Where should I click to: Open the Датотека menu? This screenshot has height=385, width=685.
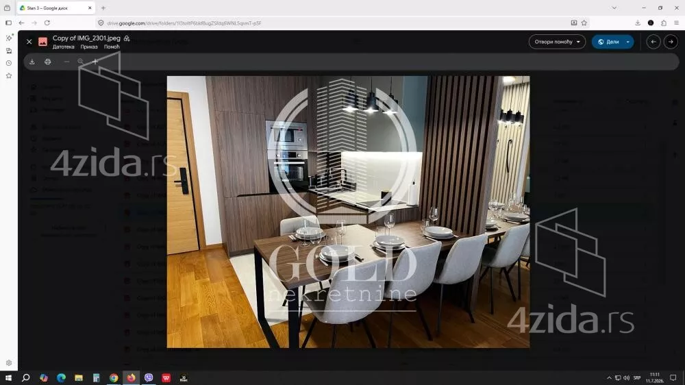(x=63, y=47)
